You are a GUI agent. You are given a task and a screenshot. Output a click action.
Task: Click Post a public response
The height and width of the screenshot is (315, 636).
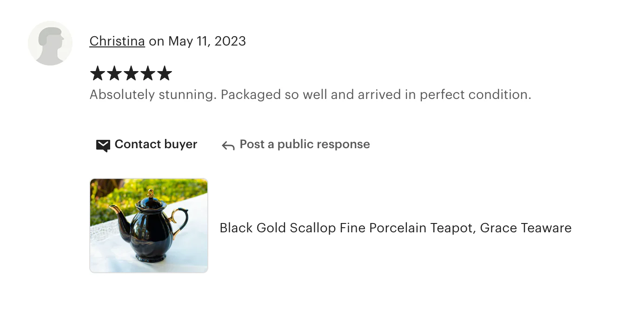click(304, 144)
